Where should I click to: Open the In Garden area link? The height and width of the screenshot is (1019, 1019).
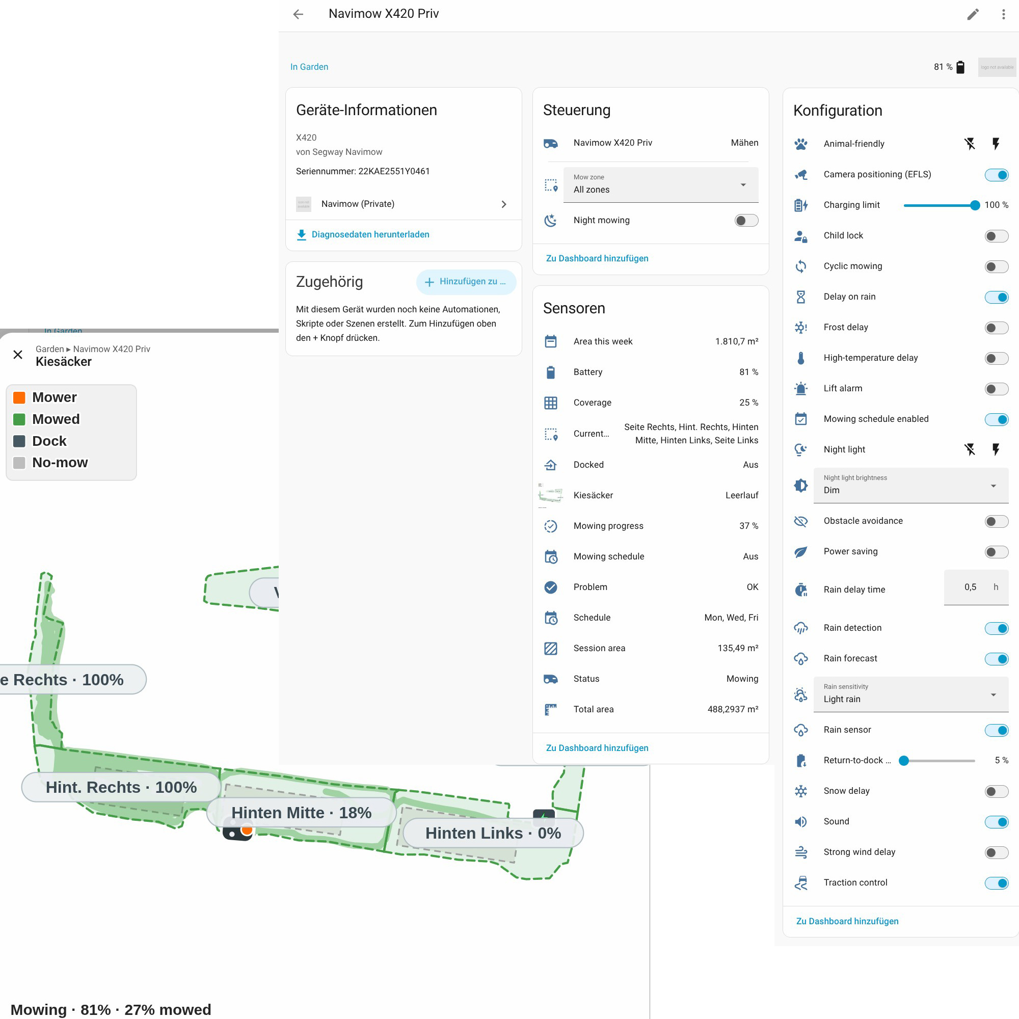[309, 67]
